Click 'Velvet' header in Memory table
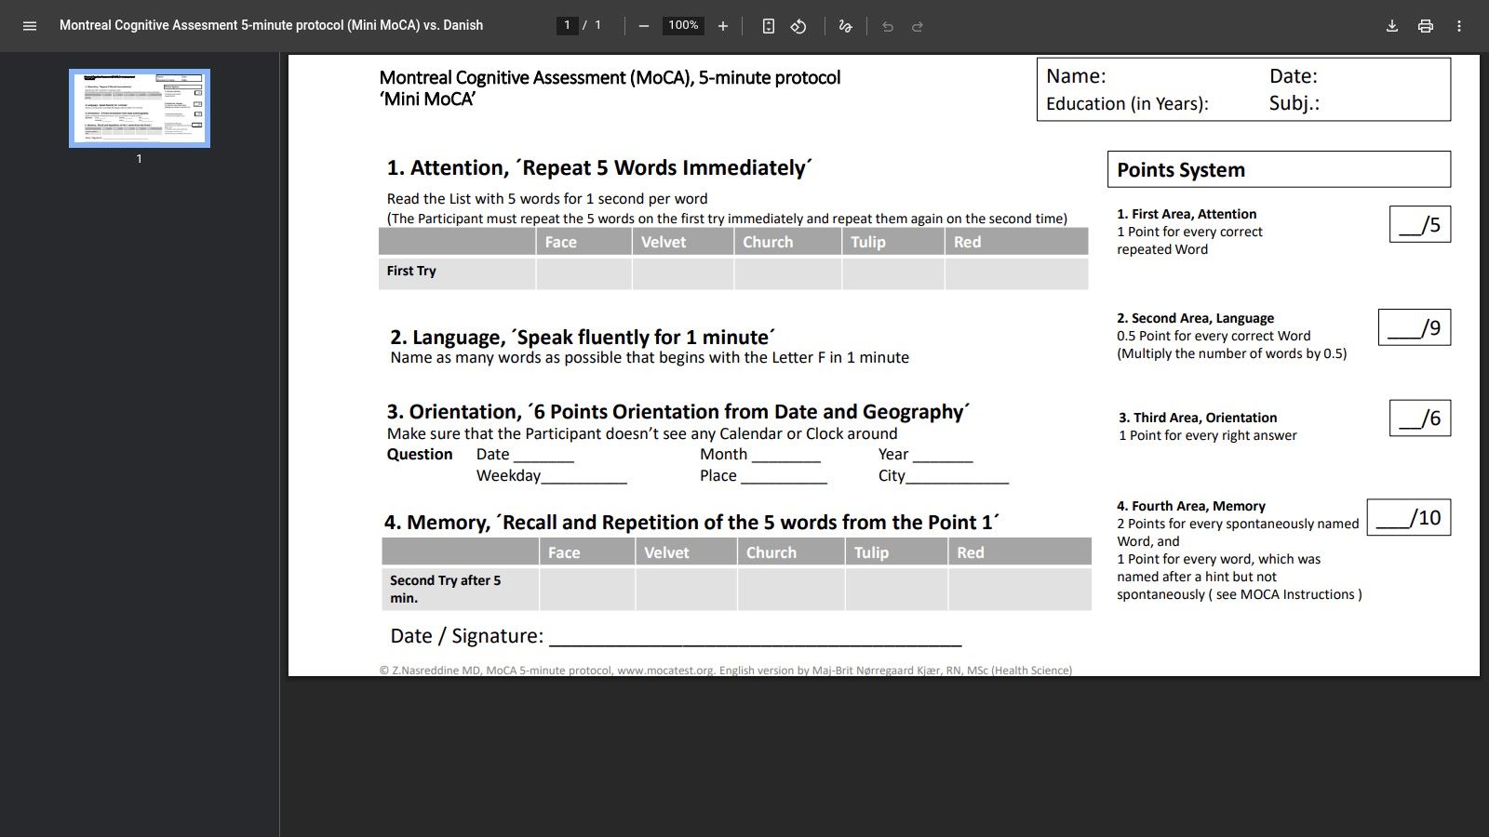1489x837 pixels. click(x=666, y=552)
